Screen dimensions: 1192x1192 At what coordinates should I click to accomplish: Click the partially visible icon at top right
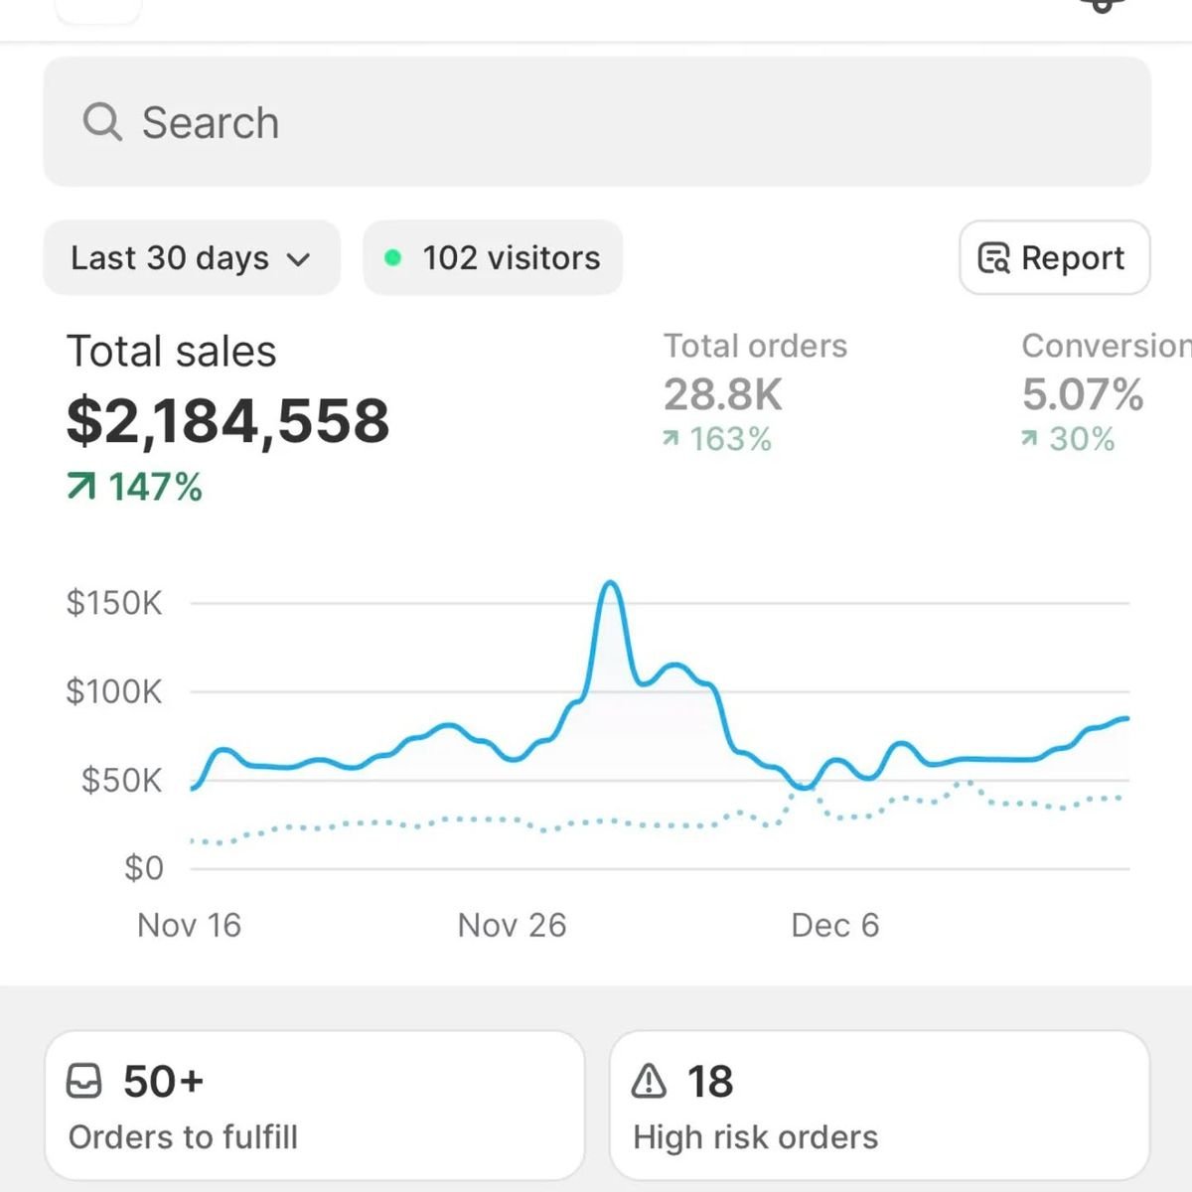(1101, 6)
